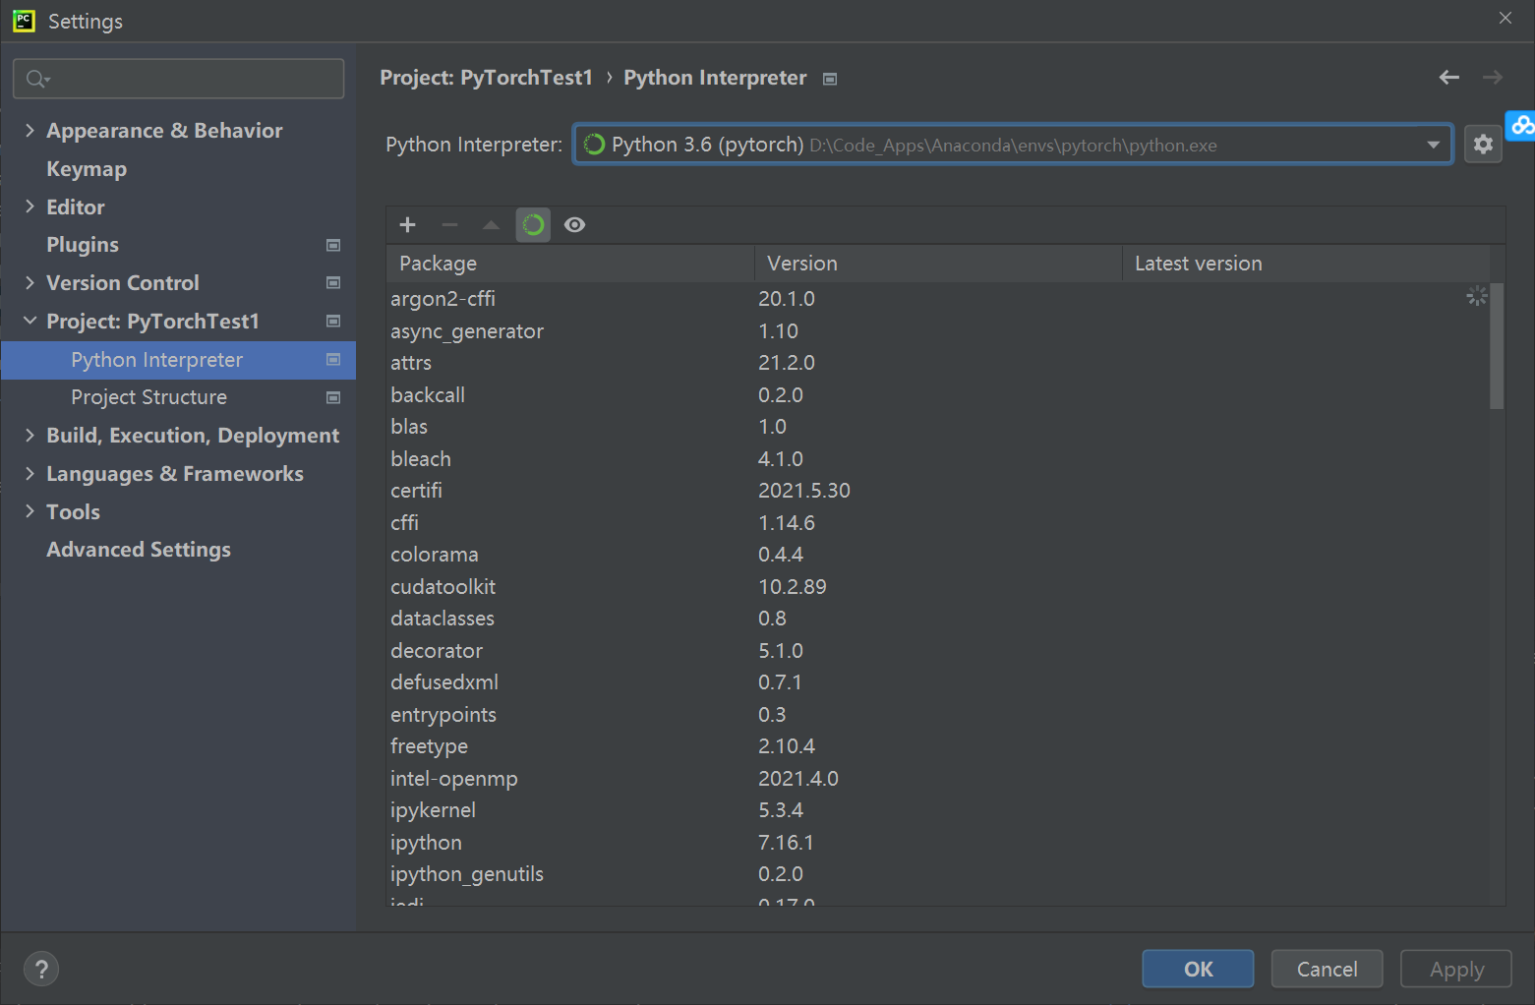Viewport: 1535px width, 1005px height.
Task: Click the back navigation arrow
Action: pos(1449,77)
